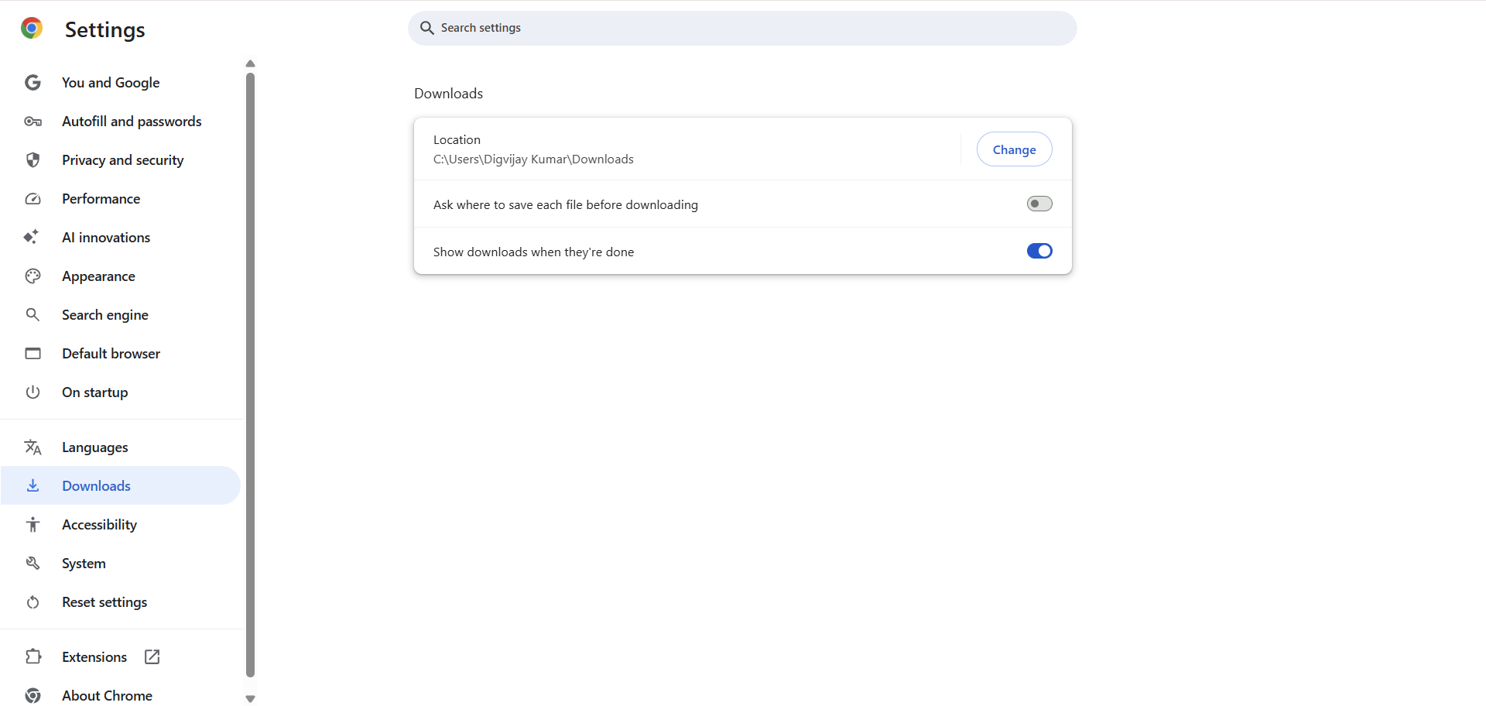This screenshot has width=1486, height=706.
Task: Click the Google G icon in sidebar
Action: pos(33,83)
